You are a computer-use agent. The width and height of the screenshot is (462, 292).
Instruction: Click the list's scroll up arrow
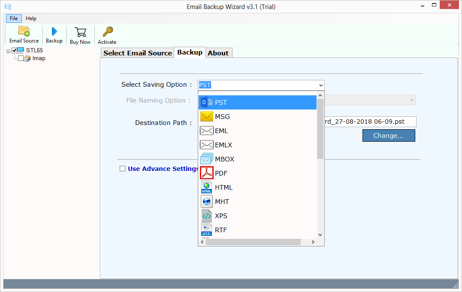pos(320,95)
